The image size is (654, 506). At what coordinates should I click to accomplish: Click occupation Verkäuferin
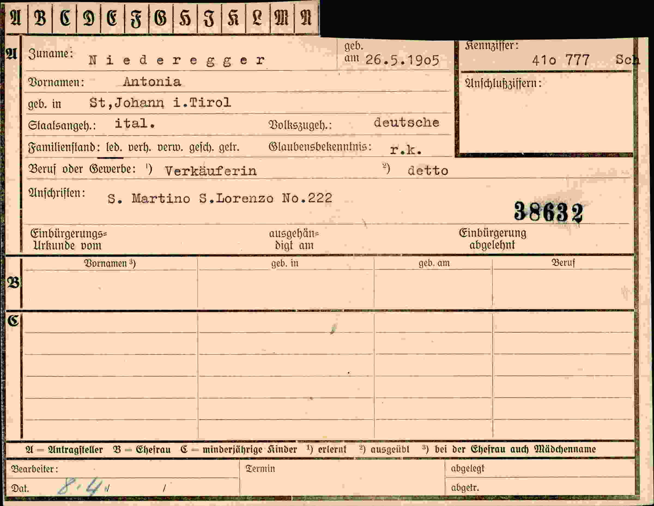point(211,171)
